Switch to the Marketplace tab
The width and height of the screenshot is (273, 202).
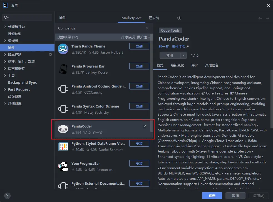click(x=131, y=18)
